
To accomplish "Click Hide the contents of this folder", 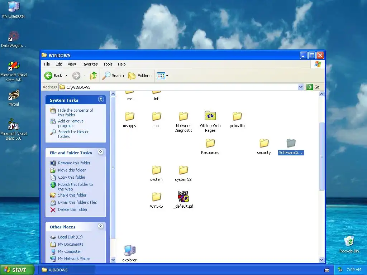I will click(x=72, y=112).
